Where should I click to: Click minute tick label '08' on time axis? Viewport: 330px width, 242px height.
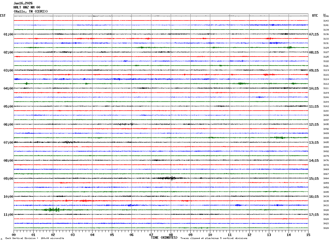171,235
